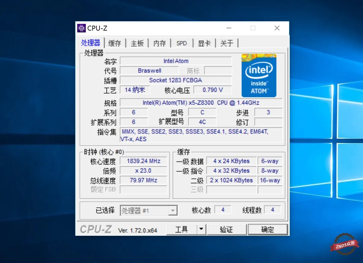Click the empty 商标 field
Viewport: 363px width, 263px height.
[218, 71]
